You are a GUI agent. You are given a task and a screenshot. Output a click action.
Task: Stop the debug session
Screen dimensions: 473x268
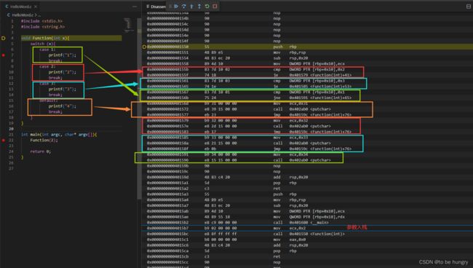click(215, 6)
